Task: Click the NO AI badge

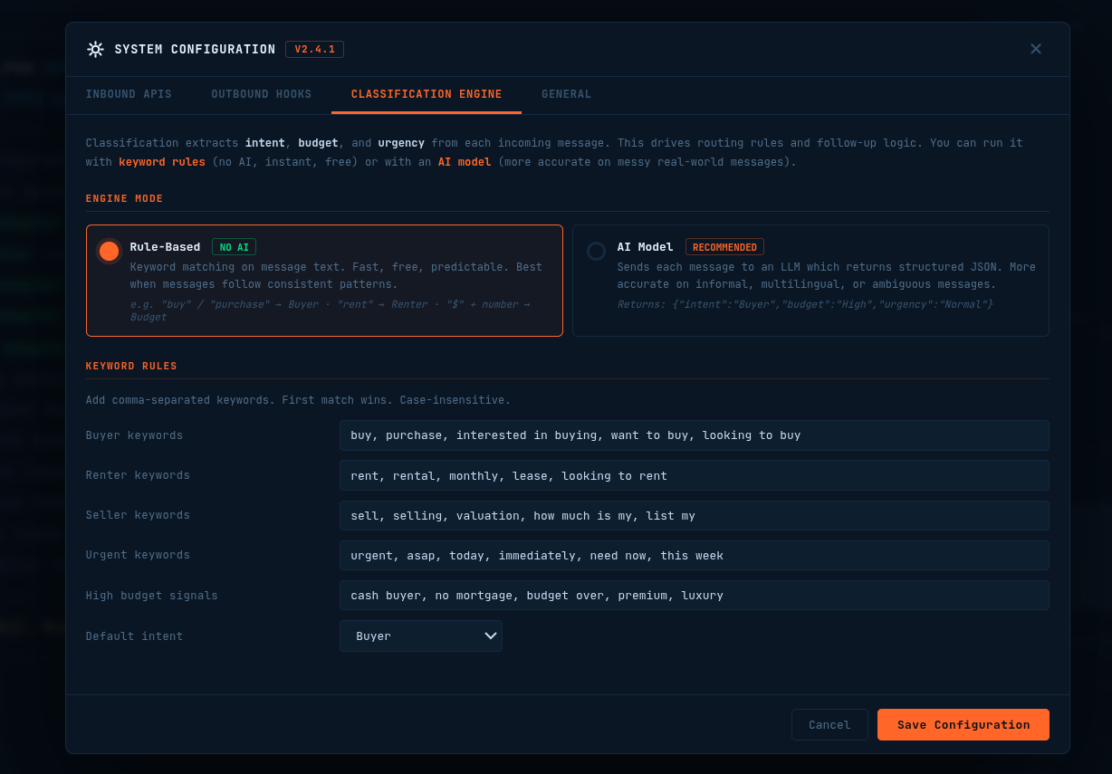Action: coord(235,247)
